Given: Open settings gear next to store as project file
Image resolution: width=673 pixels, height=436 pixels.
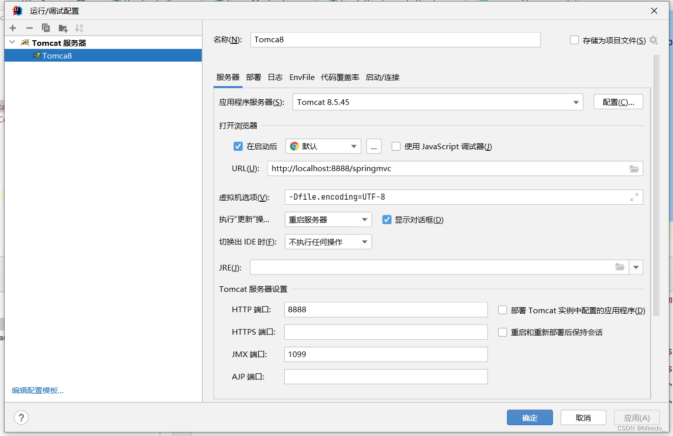Looking at the screenshot, I should point(654,40).
